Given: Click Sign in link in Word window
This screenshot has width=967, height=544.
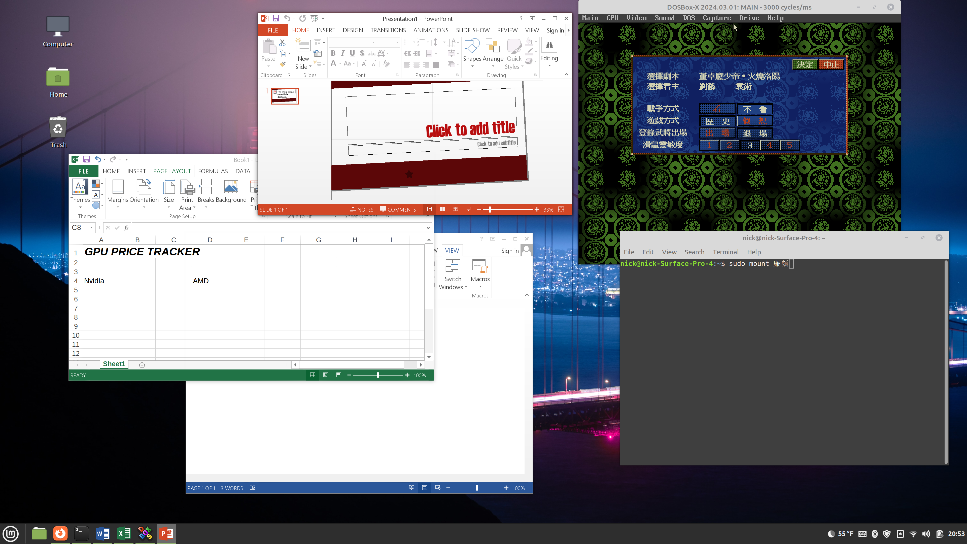Looking at the screenshot, I should tap(510, 251).
